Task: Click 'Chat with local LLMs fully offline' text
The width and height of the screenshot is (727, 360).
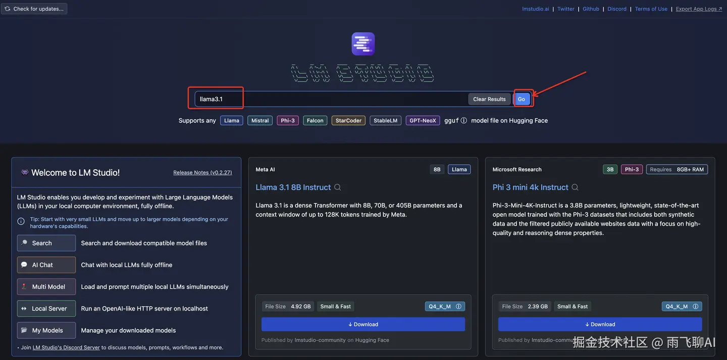Action: (127, 265)
